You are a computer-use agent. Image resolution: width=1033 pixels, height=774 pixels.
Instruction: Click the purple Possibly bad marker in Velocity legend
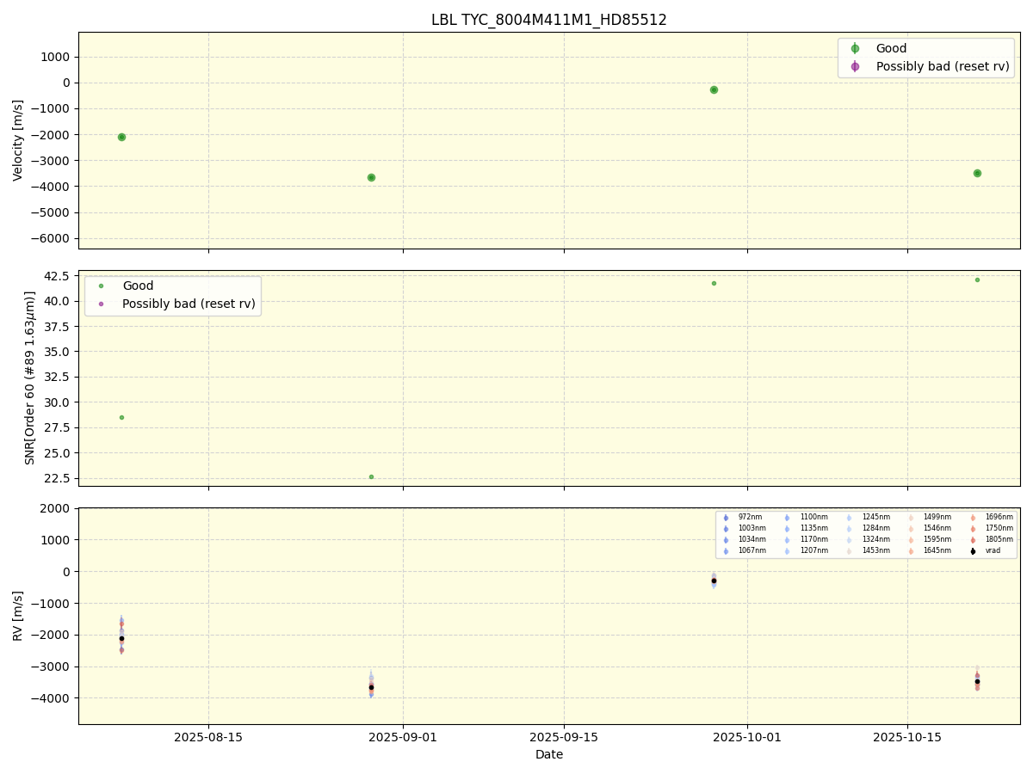tap(855, 66)
